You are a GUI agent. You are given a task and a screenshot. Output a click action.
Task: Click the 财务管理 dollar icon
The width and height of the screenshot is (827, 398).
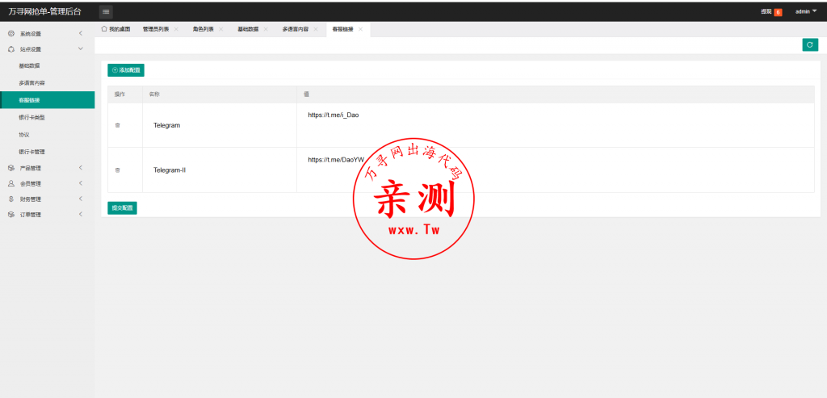pyautogui.click(x=11, y=199)
